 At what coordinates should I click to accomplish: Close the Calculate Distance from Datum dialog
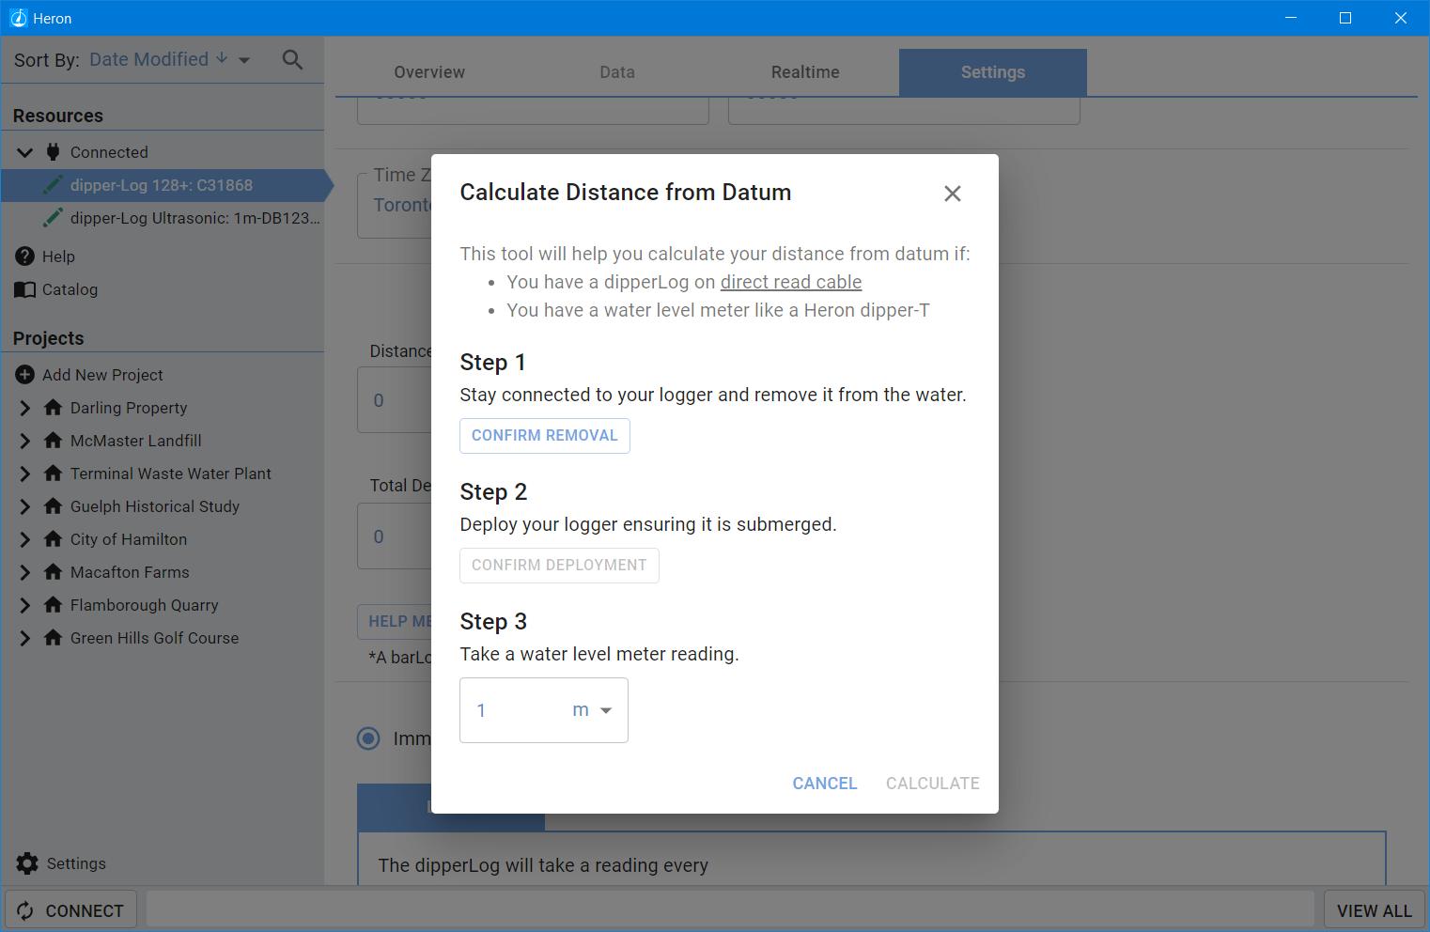pyautogui.click(x=953, y=194)
